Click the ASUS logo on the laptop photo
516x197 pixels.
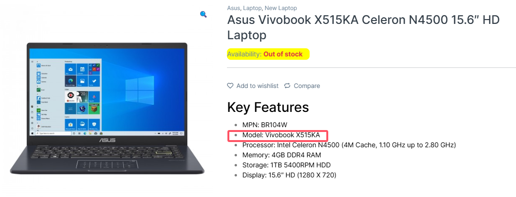[x=106, y=141]
